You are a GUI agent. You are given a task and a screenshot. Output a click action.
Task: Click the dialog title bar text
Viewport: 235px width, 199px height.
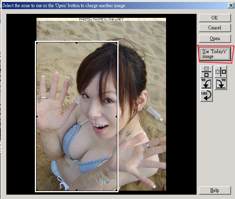64,6
